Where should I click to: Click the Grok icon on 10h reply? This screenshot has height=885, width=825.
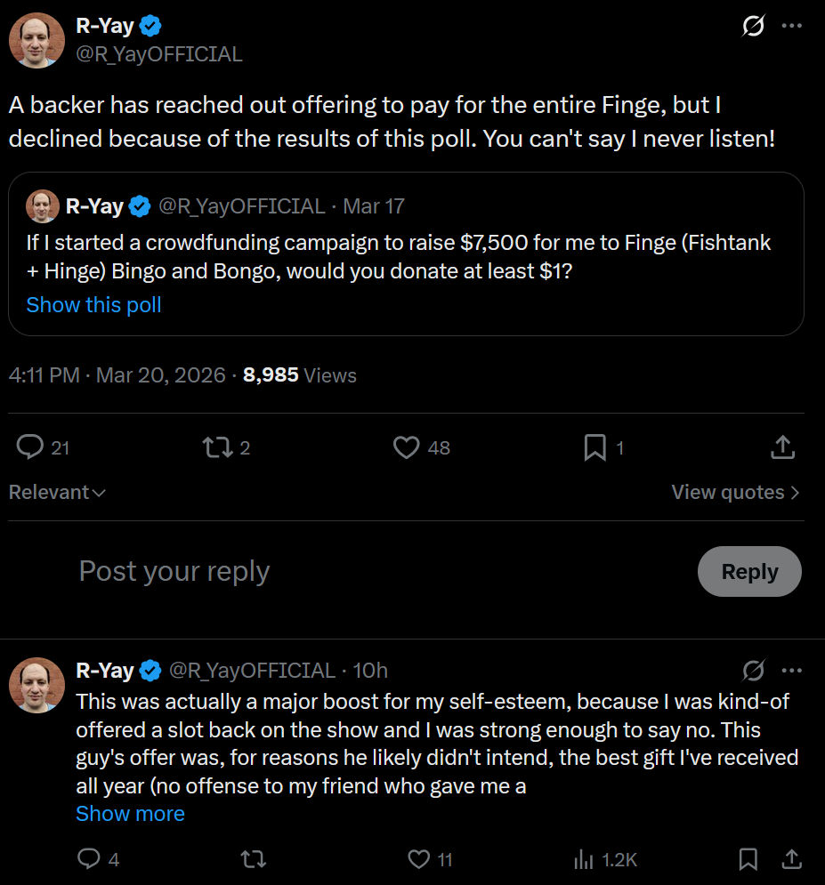coord(753,670)
